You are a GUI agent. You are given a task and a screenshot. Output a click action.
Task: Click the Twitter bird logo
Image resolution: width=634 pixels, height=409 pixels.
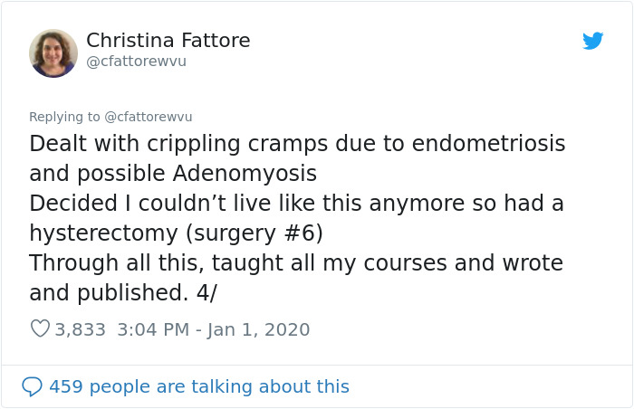click(x=593, y=41)
